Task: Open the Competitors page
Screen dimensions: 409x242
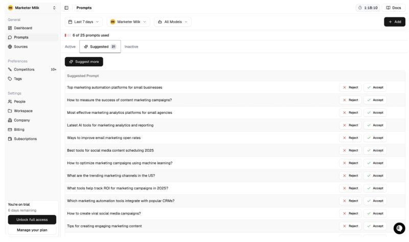Action: click(x=24, y=69)
